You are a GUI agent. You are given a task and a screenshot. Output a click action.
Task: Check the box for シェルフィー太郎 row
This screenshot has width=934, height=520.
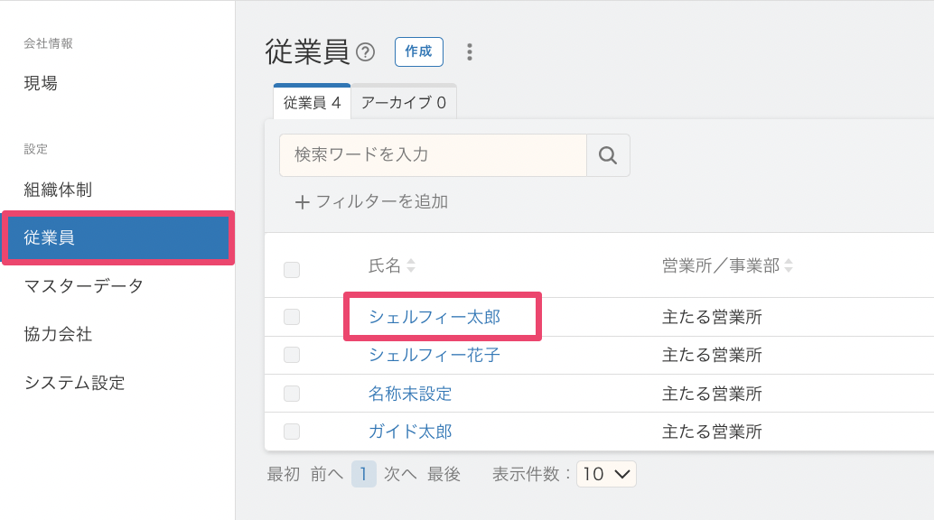coord(292,317)
